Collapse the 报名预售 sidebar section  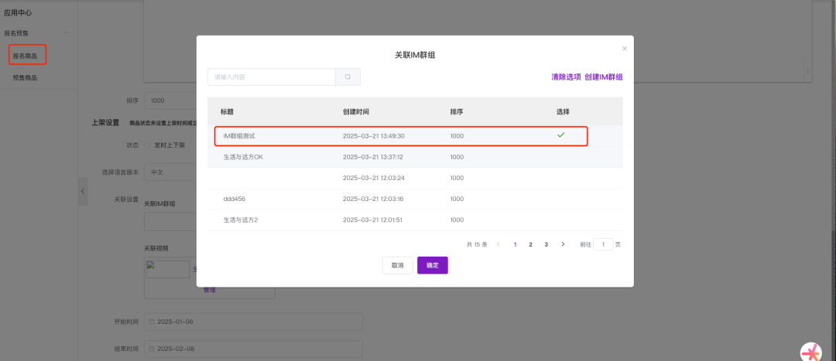[66, 33]
